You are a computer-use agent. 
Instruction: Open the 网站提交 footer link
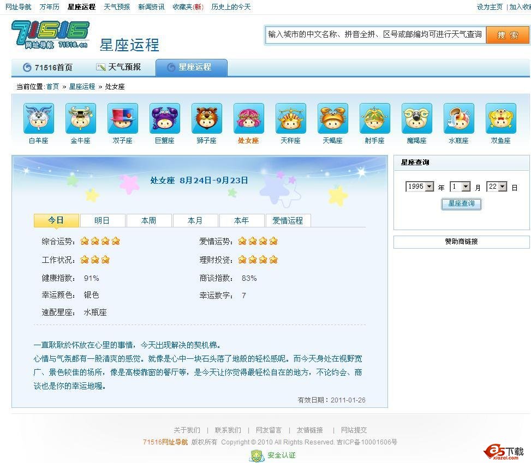tap(354, 430)
